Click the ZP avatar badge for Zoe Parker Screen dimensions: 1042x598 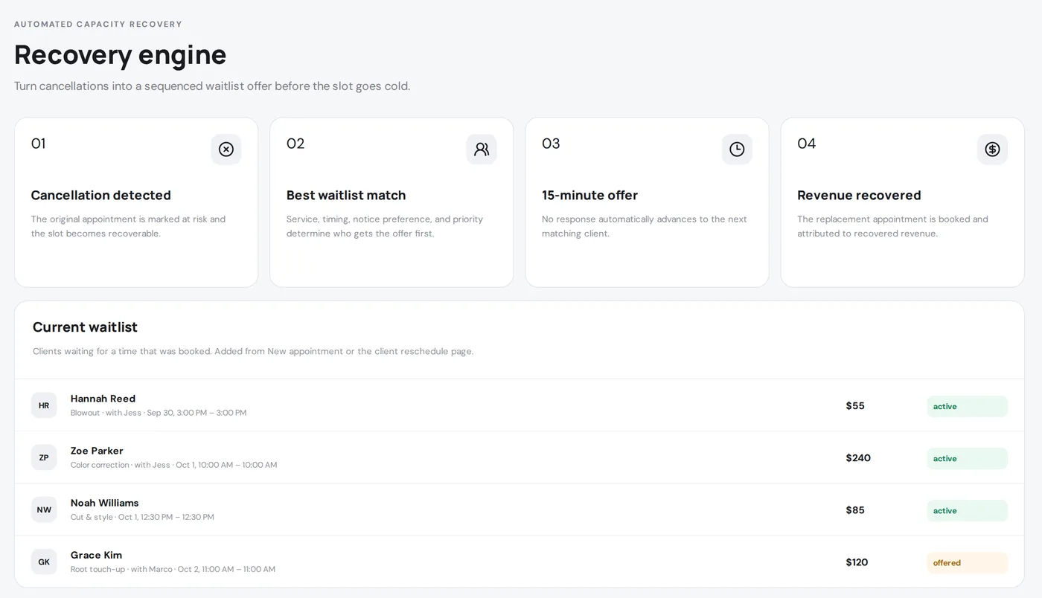[x=44, y=457]
